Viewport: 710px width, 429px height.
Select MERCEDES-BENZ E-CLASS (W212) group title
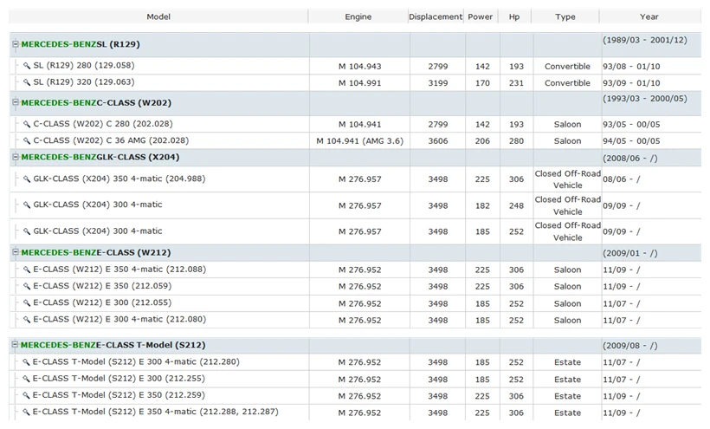click(96, 252)
